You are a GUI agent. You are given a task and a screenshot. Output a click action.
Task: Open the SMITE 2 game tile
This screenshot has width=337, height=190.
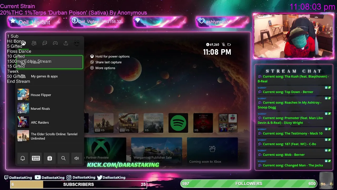(x=128, y=123)
